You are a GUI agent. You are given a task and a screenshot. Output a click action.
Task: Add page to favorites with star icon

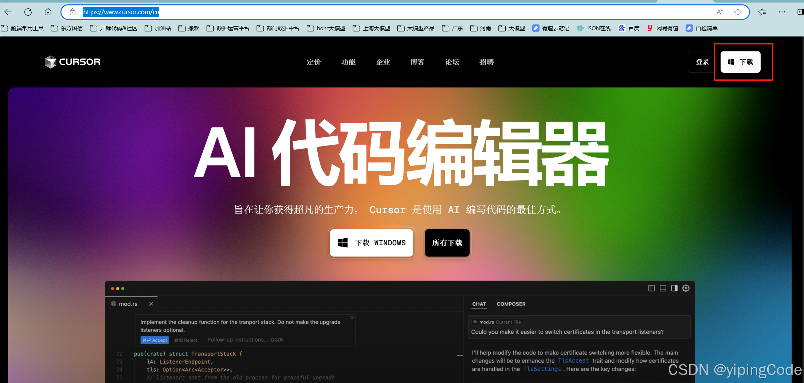(738, 12)
